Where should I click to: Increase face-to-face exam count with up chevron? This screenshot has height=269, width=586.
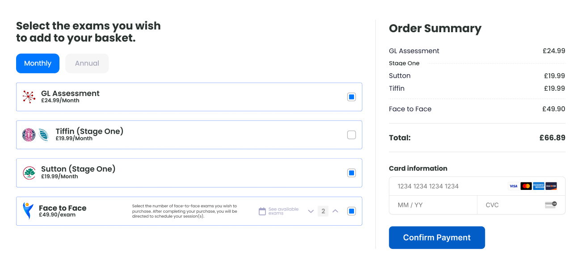pyautogui.click(x=335, y=211)
